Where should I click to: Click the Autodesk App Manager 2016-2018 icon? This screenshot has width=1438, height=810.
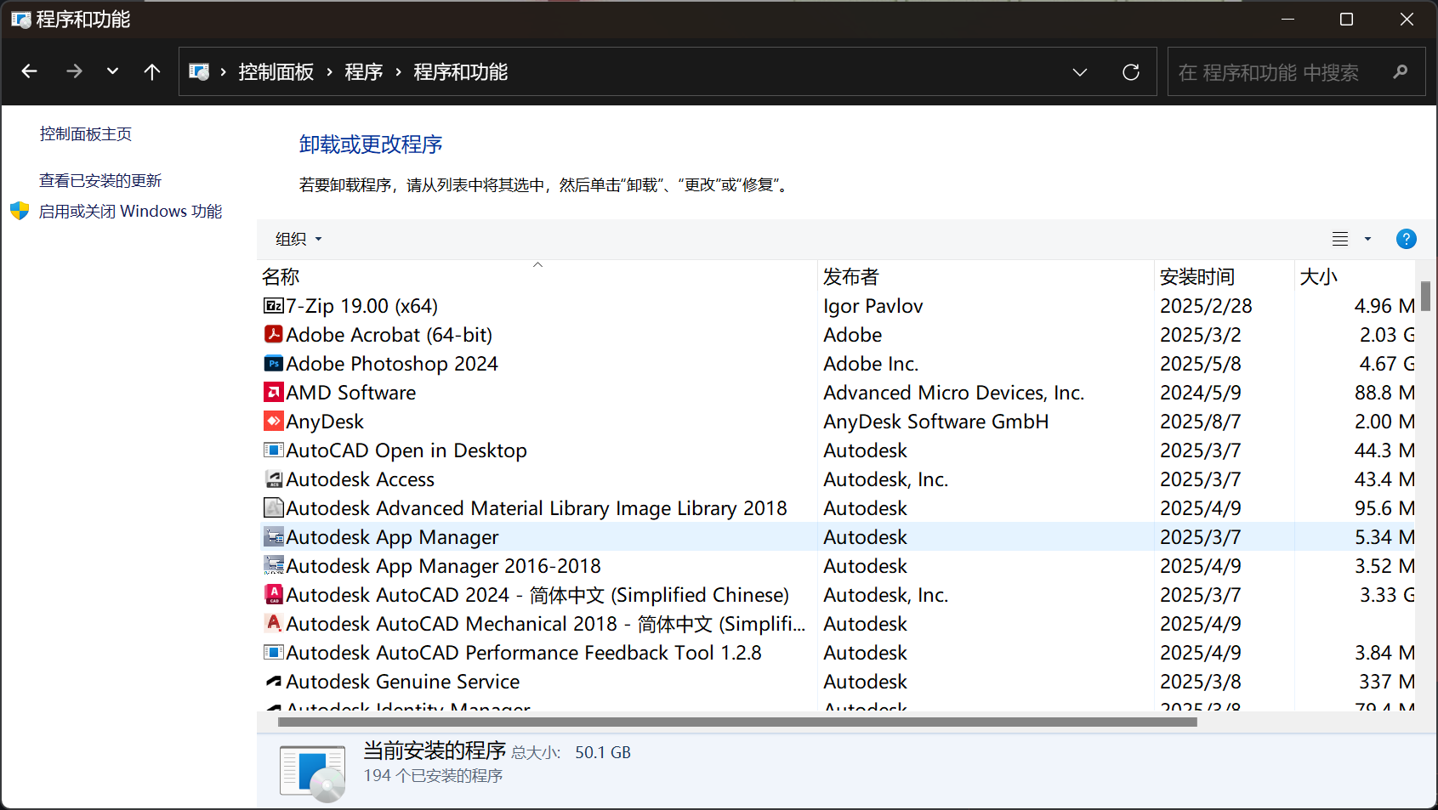[274, 566]
